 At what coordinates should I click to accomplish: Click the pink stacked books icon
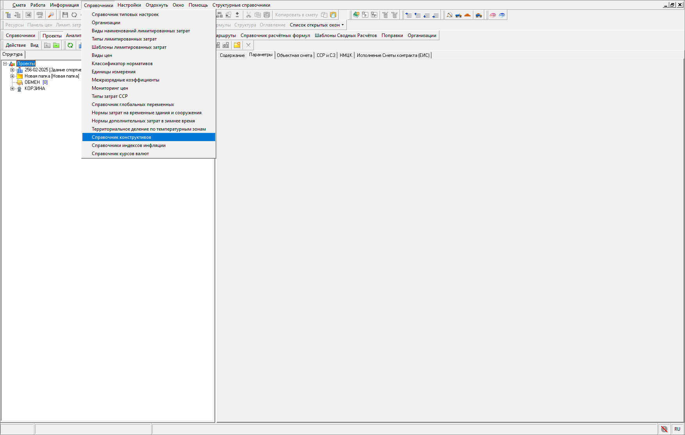493,15
